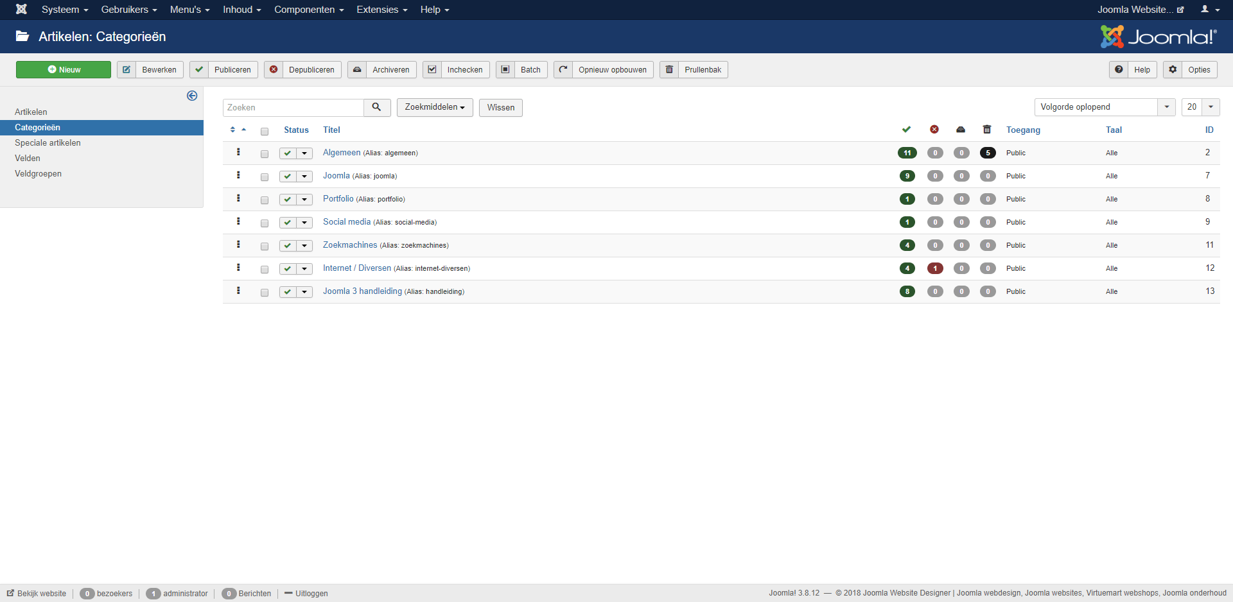Click the ordering handle icon on Algemeen row
The width and height of the screenshot is (1233, 602).
pyautogui.click(x=238, y=153)
